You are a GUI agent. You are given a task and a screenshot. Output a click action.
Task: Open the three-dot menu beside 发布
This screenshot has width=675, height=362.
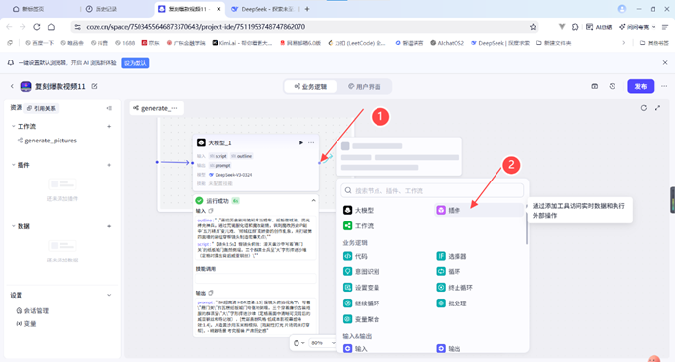664,86
